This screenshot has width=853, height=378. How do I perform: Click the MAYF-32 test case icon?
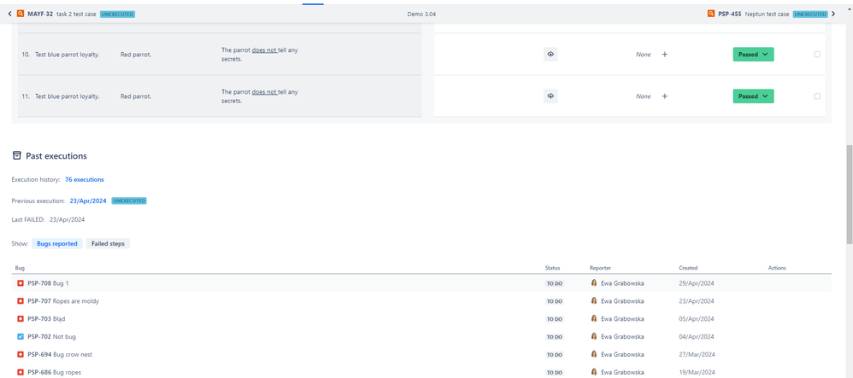click(21, 15)
